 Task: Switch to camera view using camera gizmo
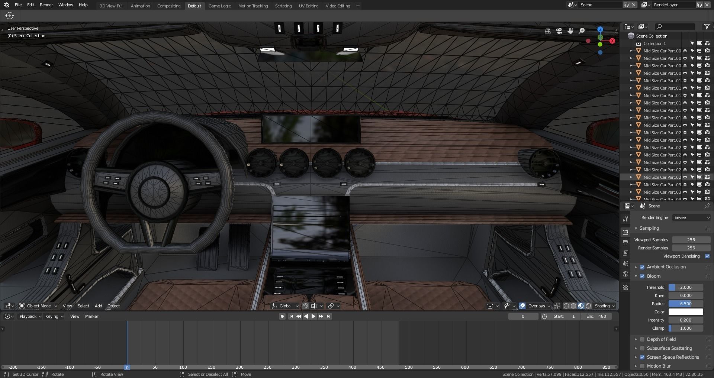click(559, 31)
